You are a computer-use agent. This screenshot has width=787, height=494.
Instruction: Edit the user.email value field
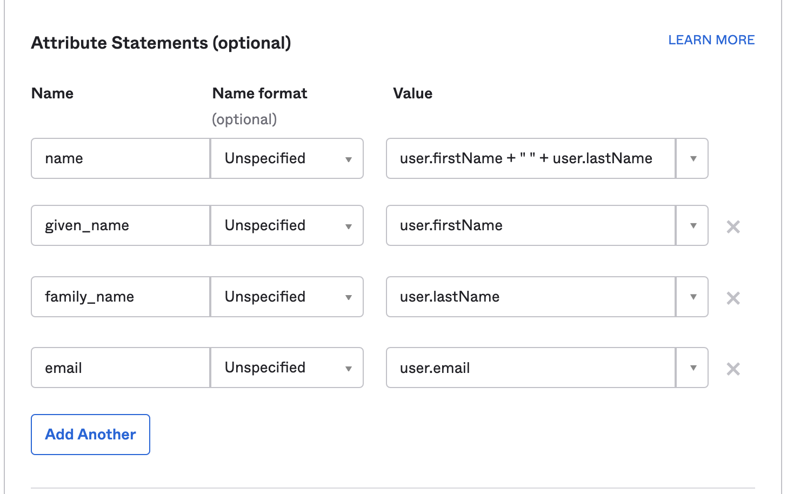pyautogui.click(x=531, y=368)
